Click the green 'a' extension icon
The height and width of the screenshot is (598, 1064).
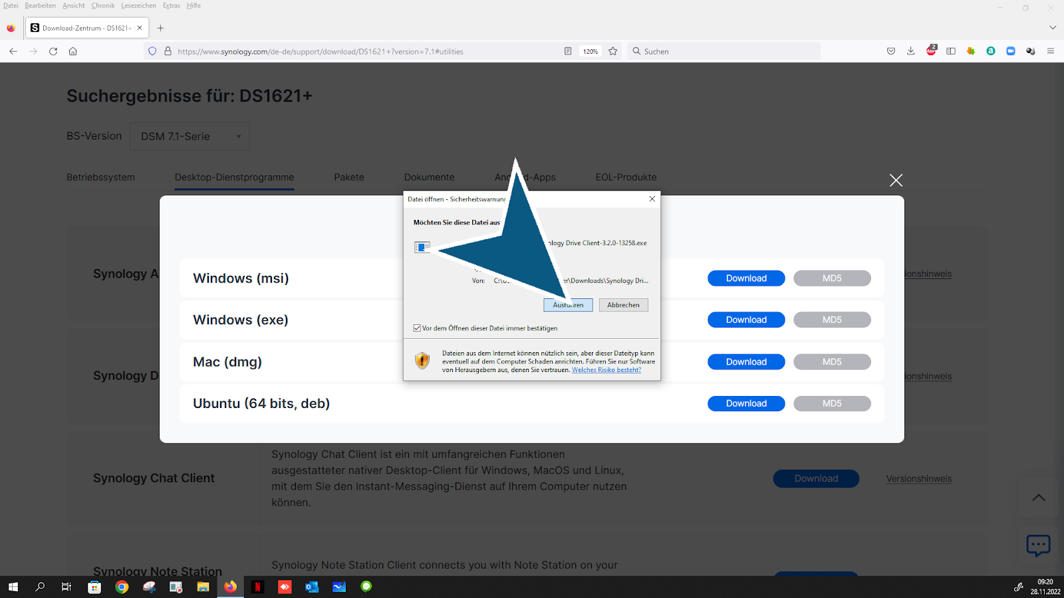(991, 51)
